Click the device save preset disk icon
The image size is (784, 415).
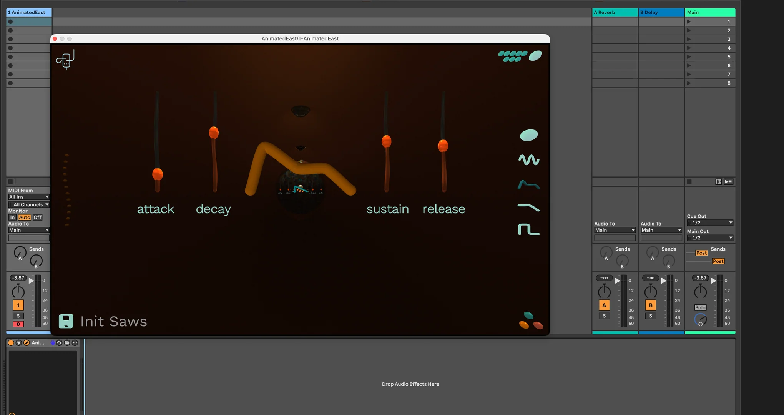(x=67, y=343)
